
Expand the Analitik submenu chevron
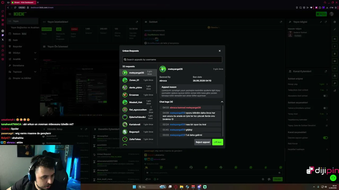click(35, 59)
